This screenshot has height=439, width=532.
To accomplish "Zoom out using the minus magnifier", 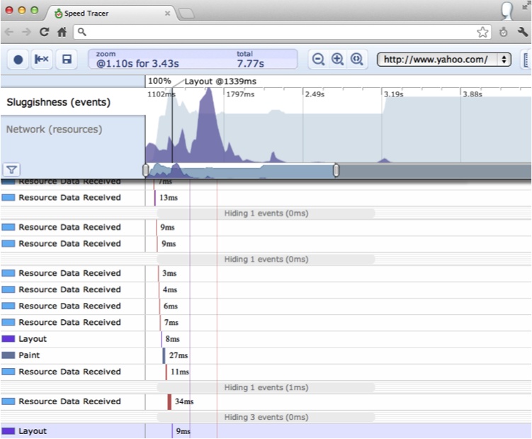I will [318, 60].
